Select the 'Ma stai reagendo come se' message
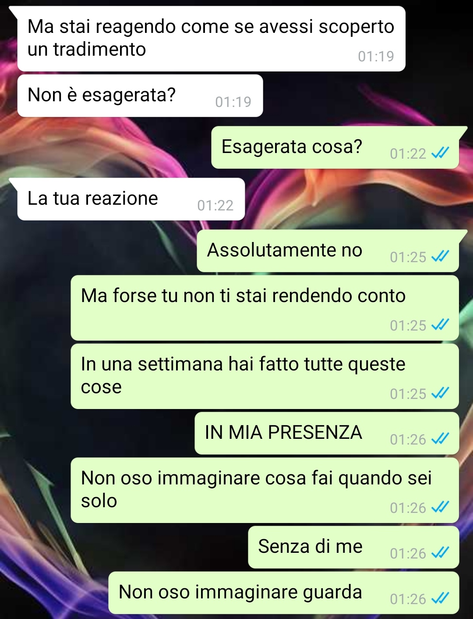The image size is (473, 619). coord(211,39)
